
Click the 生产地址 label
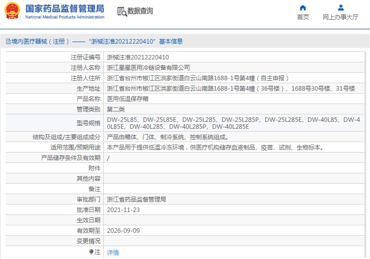[88, 89]
